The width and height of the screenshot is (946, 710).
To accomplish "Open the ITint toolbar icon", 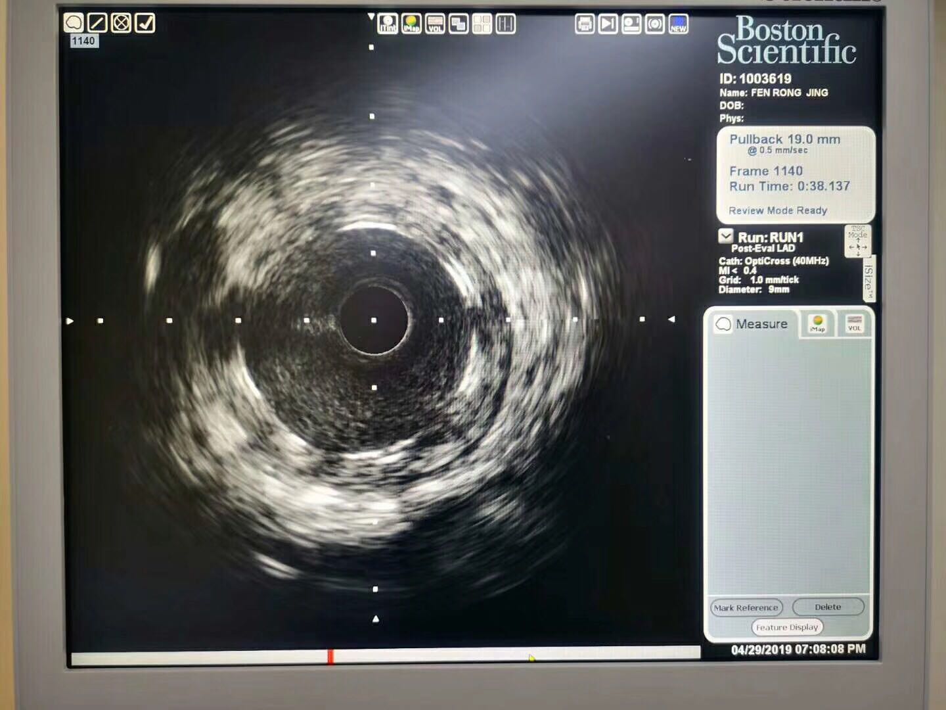I will pyautogui.click(x=388, y=24).
